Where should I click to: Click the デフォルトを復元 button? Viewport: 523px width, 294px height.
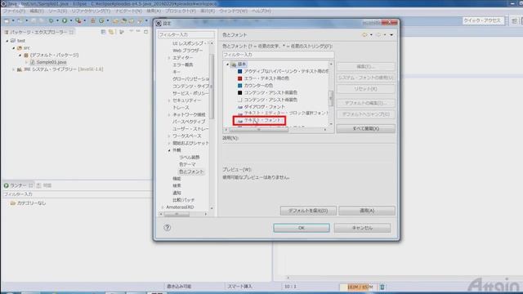308,211
